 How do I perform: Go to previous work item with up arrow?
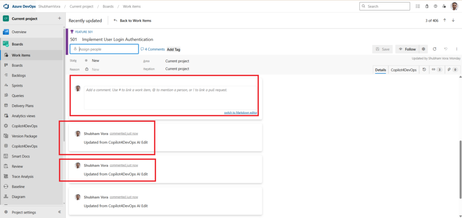(x=445, y=20)
